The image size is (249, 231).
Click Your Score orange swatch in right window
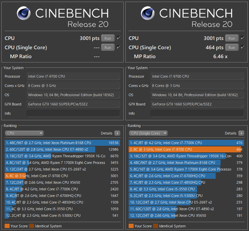[131, 226]
